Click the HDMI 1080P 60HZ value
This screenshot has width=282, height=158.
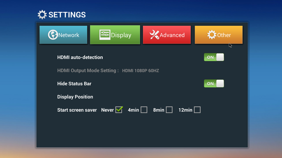pos(141,71)
